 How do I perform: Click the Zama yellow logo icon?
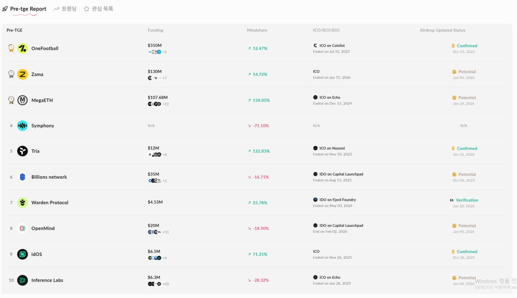[x=22, y=74]
